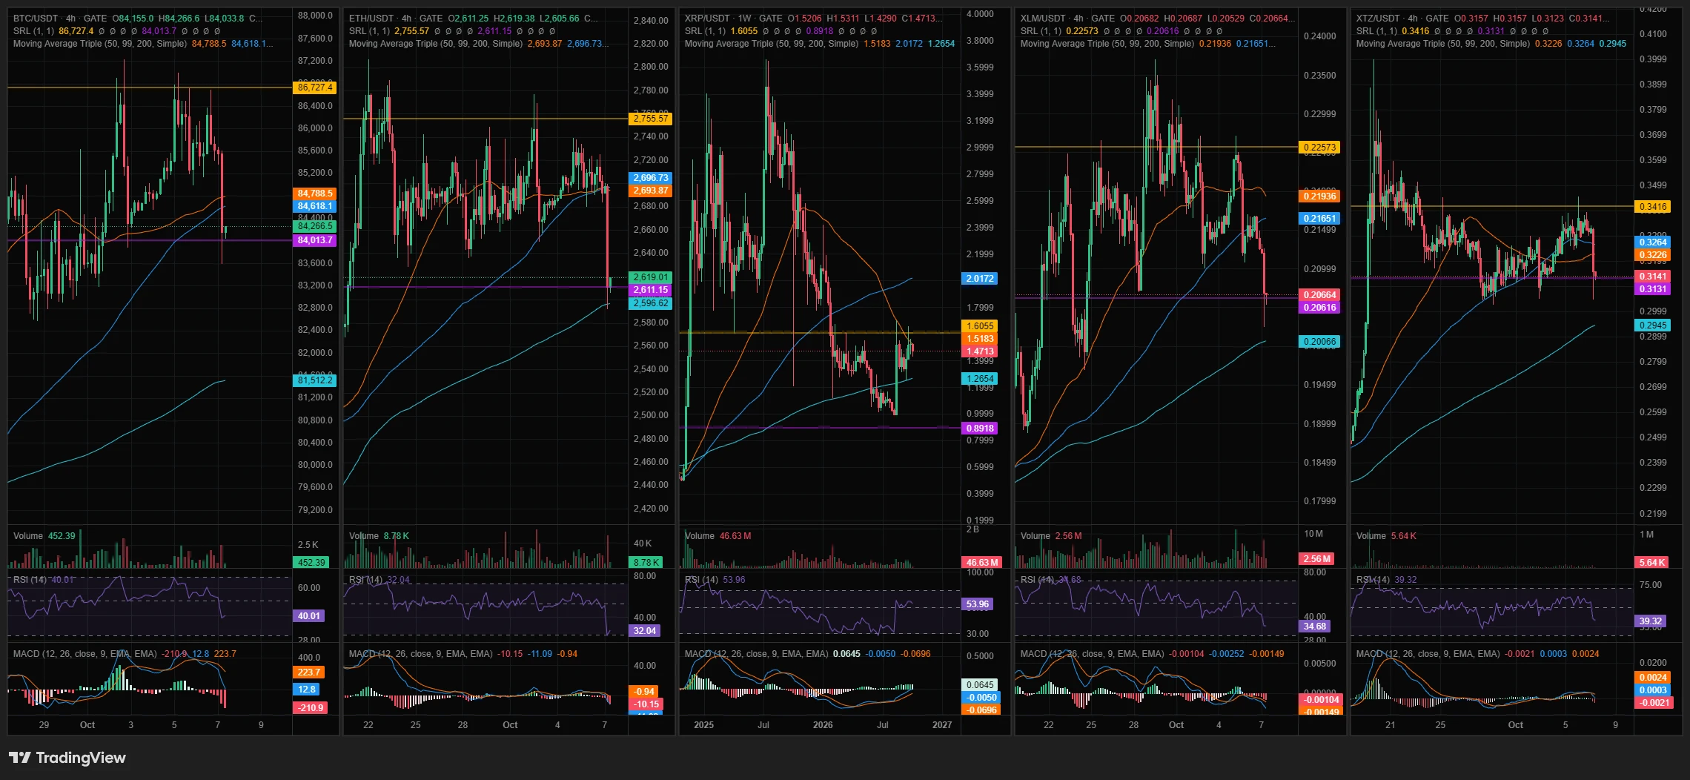Image resolution: width=1690 pixels, height=780 pixels.
Task: Select the Volume 8.78 K legend on ETH chart
Action: 379,536
